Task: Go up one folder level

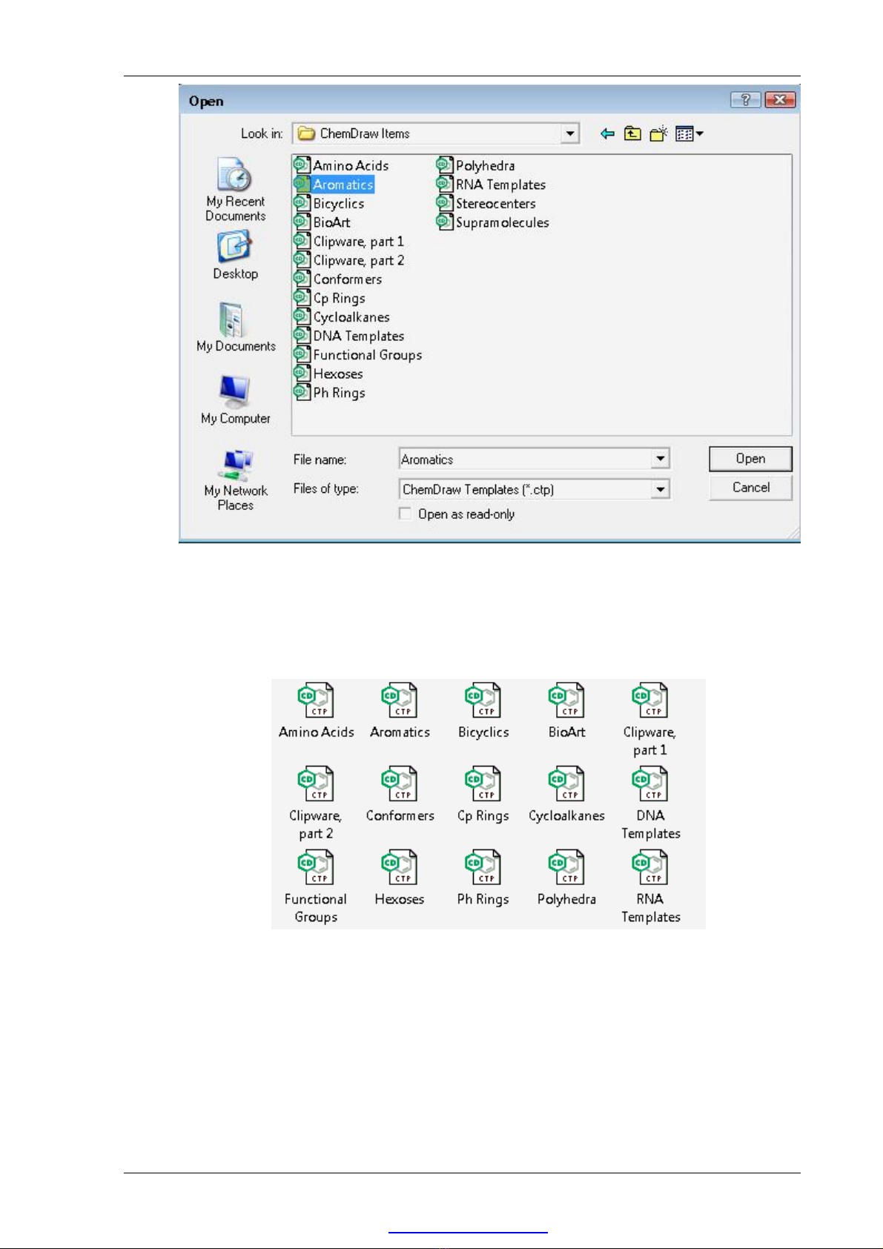Action: [x=632, y=134]
